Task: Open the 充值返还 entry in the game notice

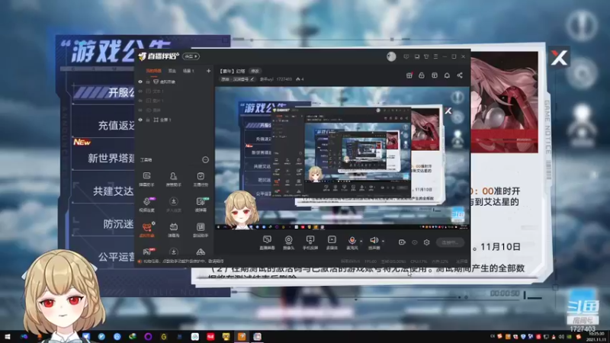Action: click(x=116, y=125)
